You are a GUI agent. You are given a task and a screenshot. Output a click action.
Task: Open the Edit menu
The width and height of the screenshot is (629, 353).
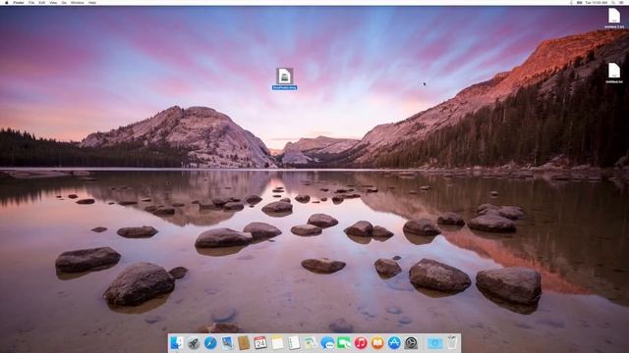[x=41, y=2]
